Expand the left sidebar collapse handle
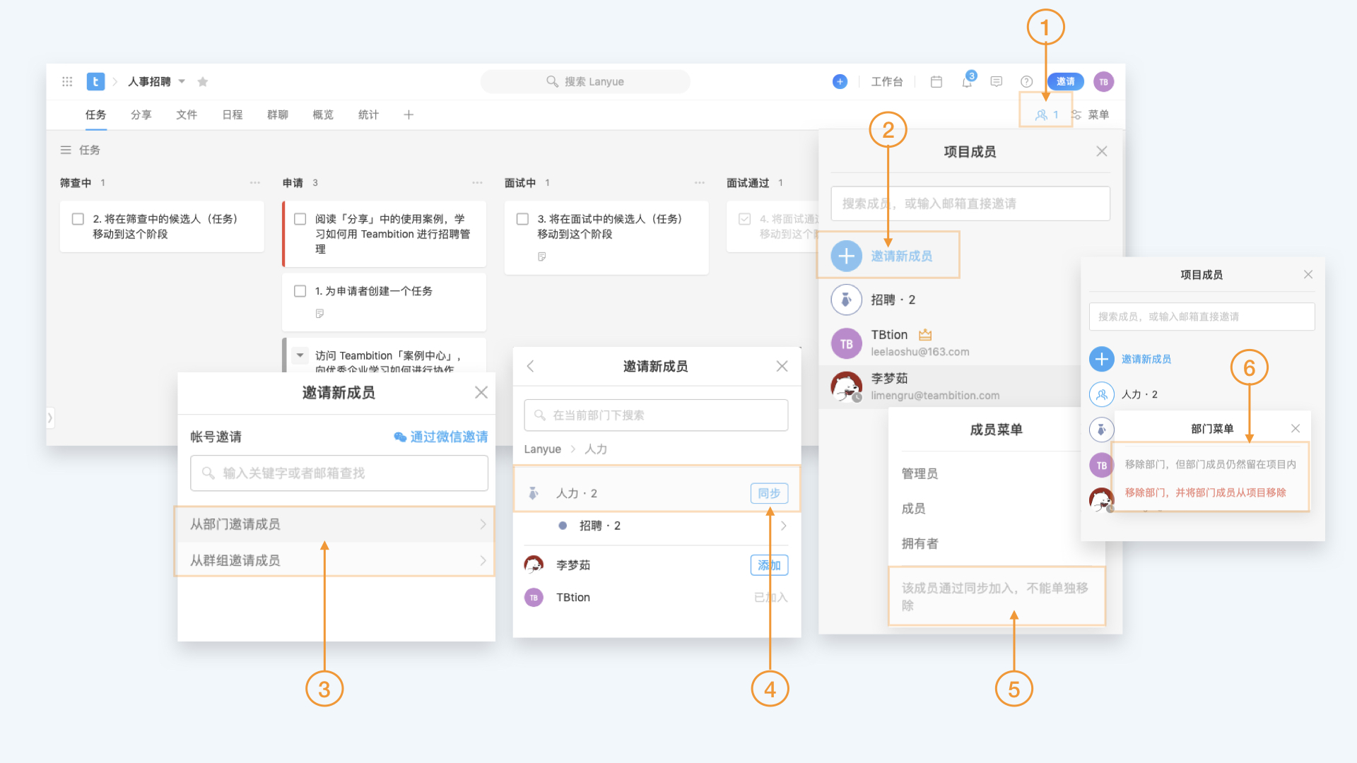1357x763 pixels. click(x=50, y=418)
